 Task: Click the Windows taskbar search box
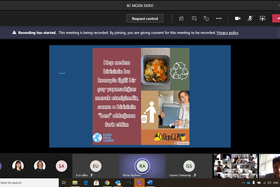[x=29, y=183]
